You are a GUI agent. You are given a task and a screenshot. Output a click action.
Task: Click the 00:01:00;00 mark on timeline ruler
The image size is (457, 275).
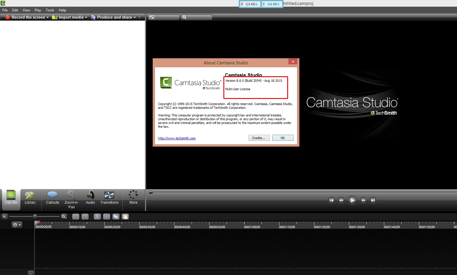(252, 227)
